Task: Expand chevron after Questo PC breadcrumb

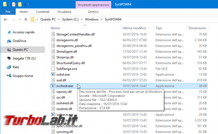Action: coord(59,19)
